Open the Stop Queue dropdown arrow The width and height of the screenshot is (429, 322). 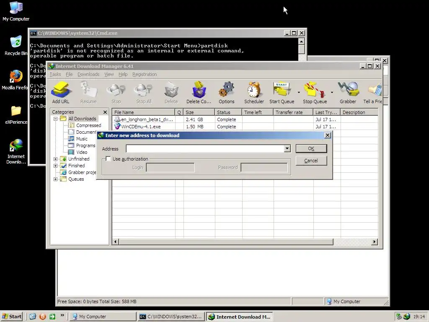332,92
